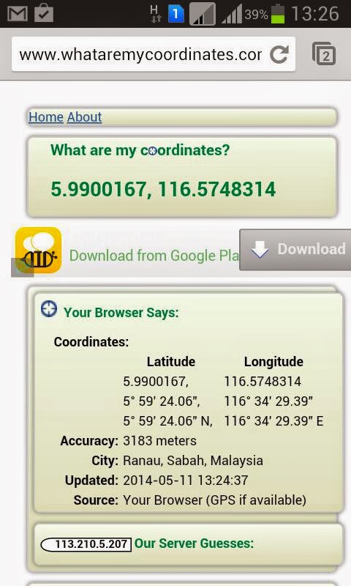This screenshot has width=351, height=586.
Task: Tap the BeeTalk app ad icon
Action: [39, 250]
